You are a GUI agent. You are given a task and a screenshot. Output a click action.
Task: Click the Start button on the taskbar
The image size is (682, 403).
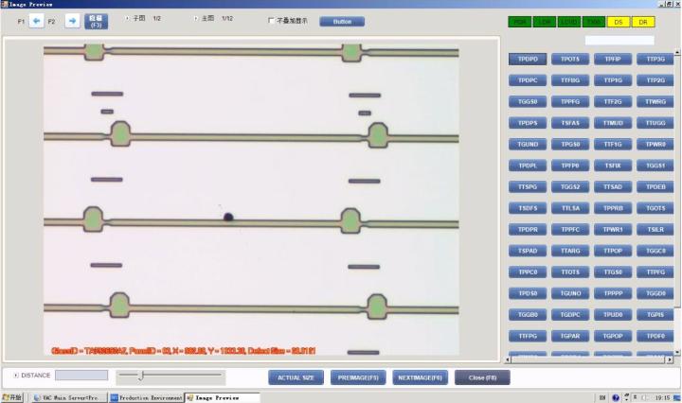tap(13, 397)
